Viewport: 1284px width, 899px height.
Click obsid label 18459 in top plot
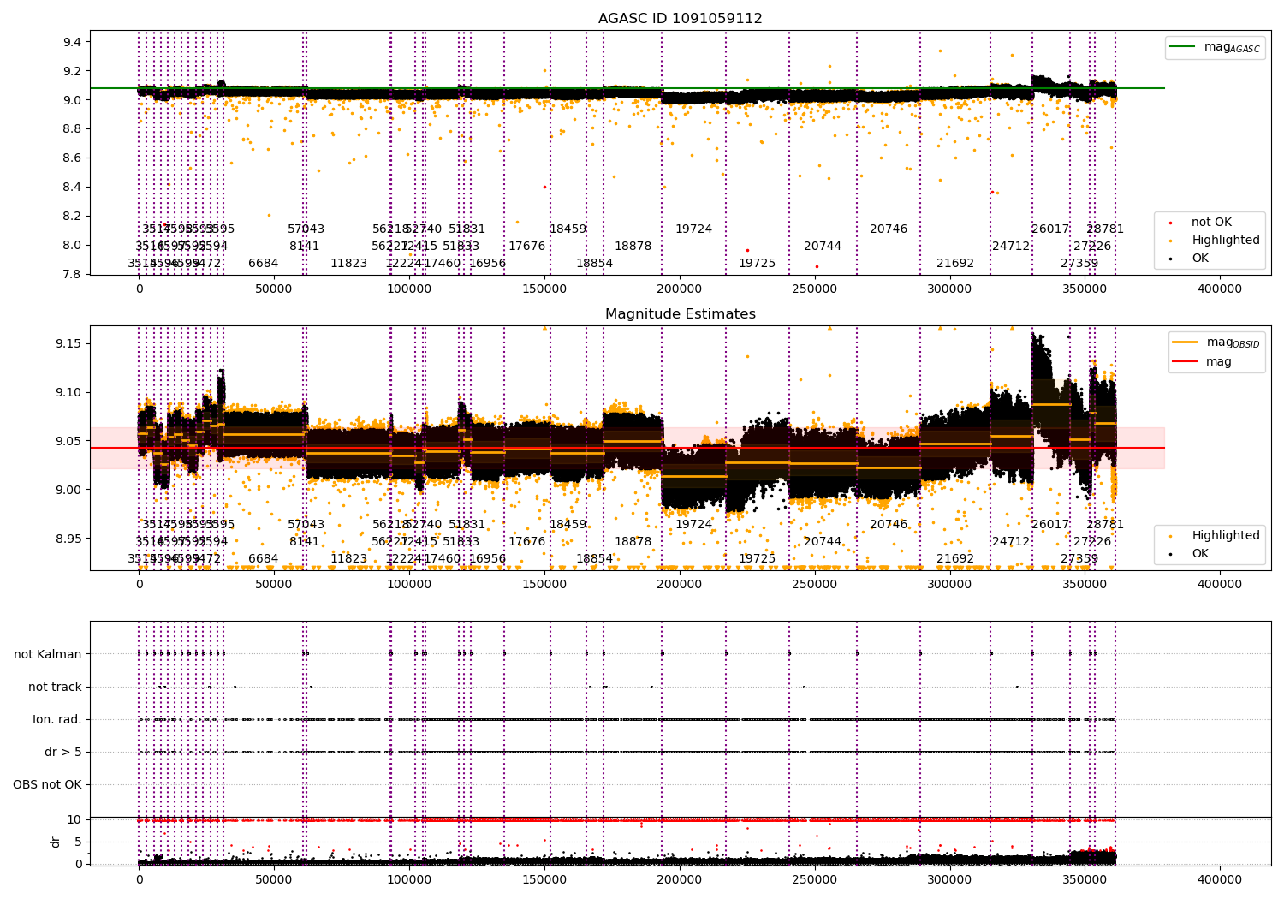[568, 229]
